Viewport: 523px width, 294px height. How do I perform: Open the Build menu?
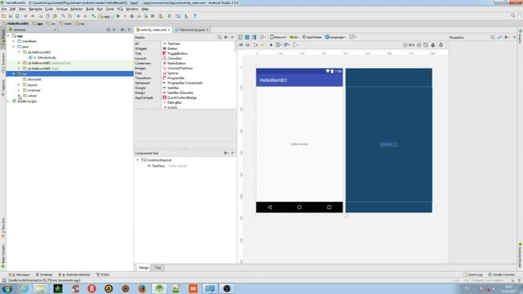point(90,9)
